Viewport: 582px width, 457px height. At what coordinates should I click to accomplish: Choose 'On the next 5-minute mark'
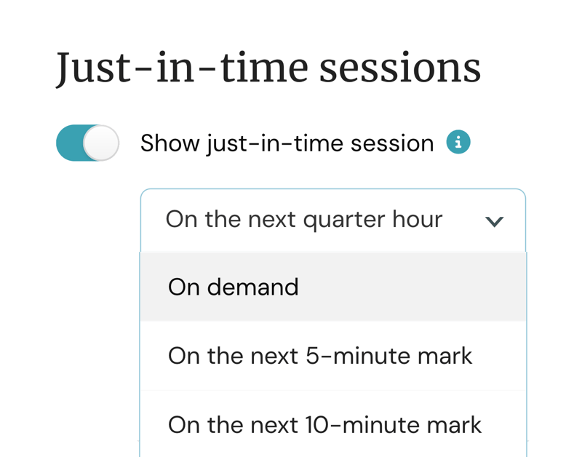click(x=320, y=356)
